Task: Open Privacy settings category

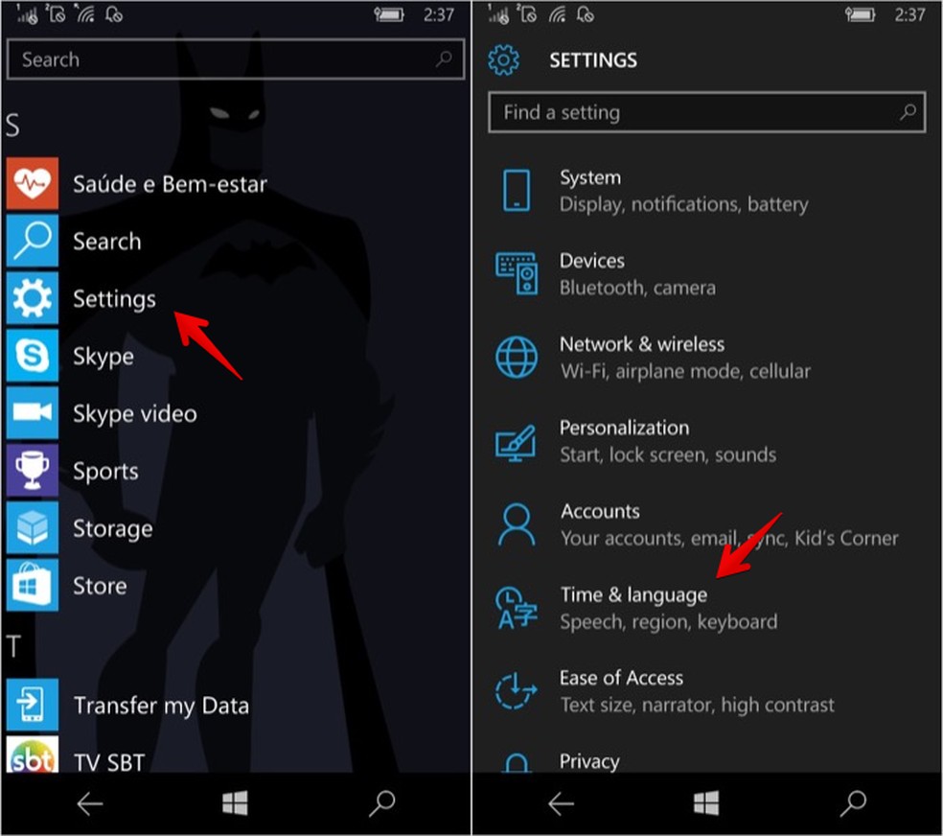Action: click(706, 761)
